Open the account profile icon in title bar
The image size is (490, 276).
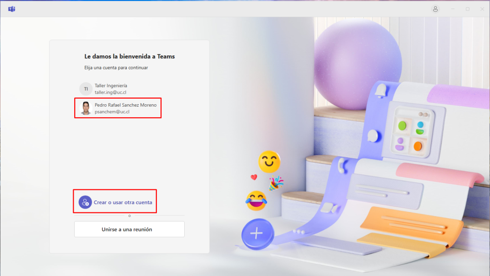tap(435, 9)
